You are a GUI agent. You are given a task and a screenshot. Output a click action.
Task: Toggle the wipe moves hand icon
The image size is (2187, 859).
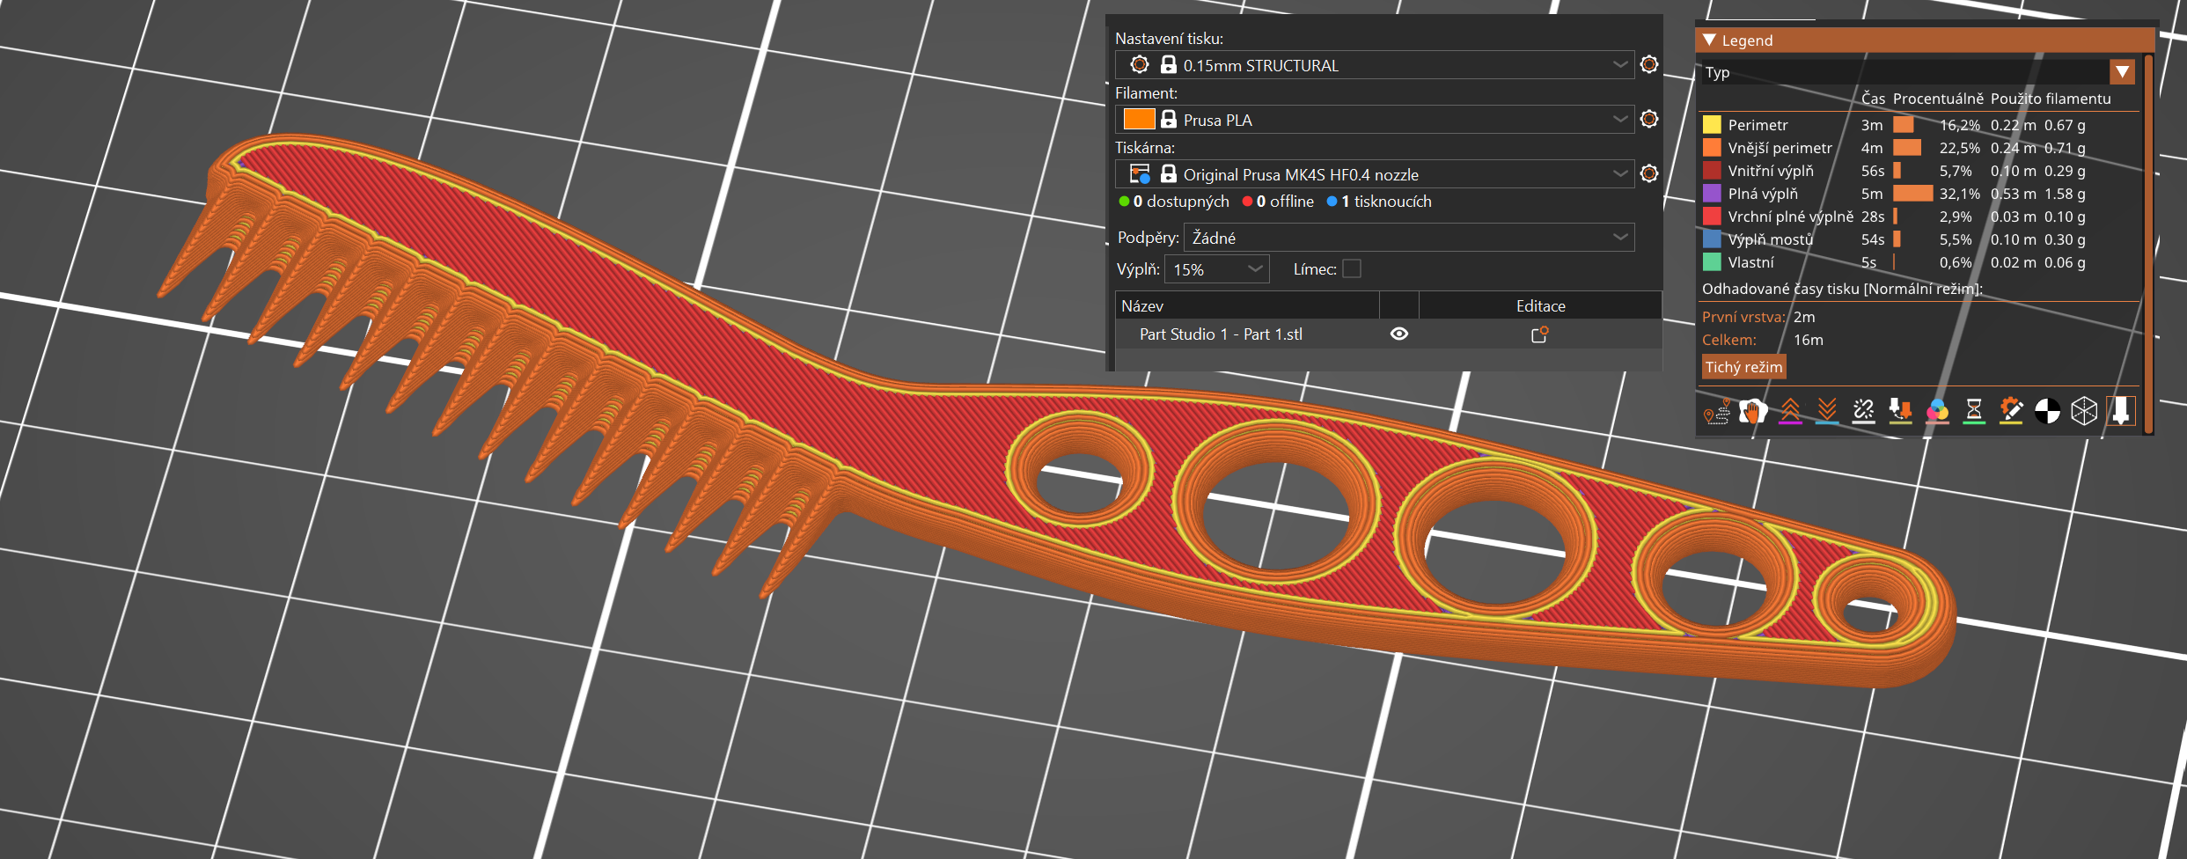coord(1753,411)
